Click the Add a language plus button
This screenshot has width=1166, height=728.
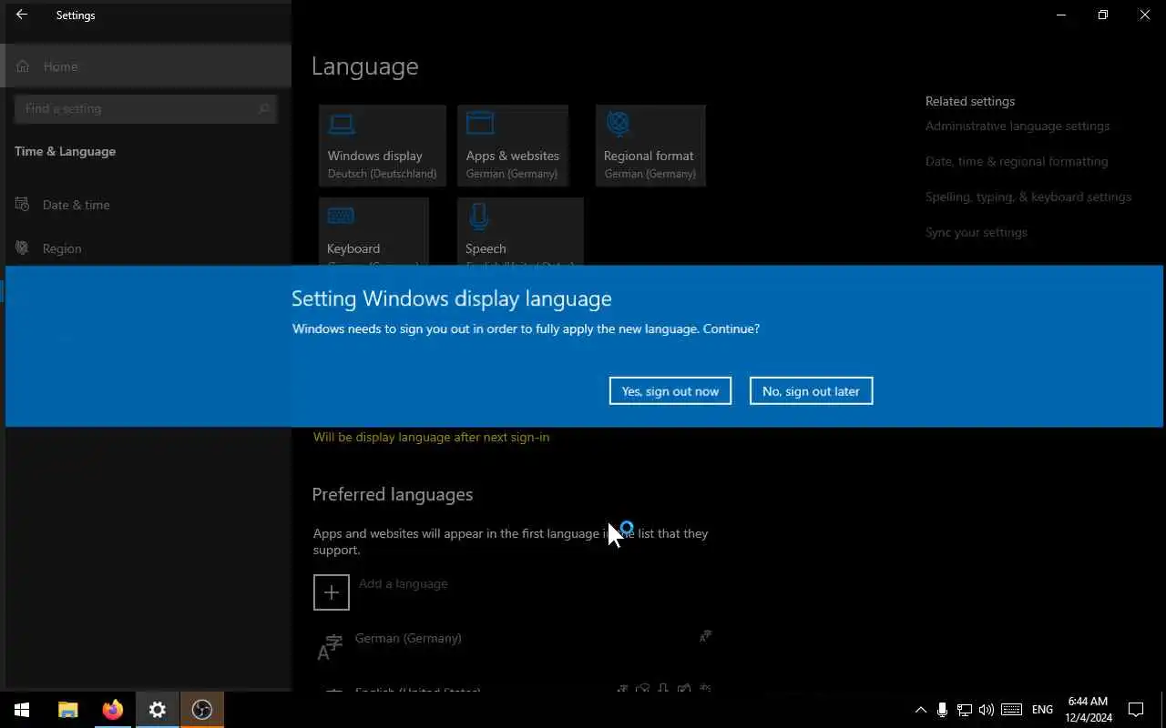332,591
